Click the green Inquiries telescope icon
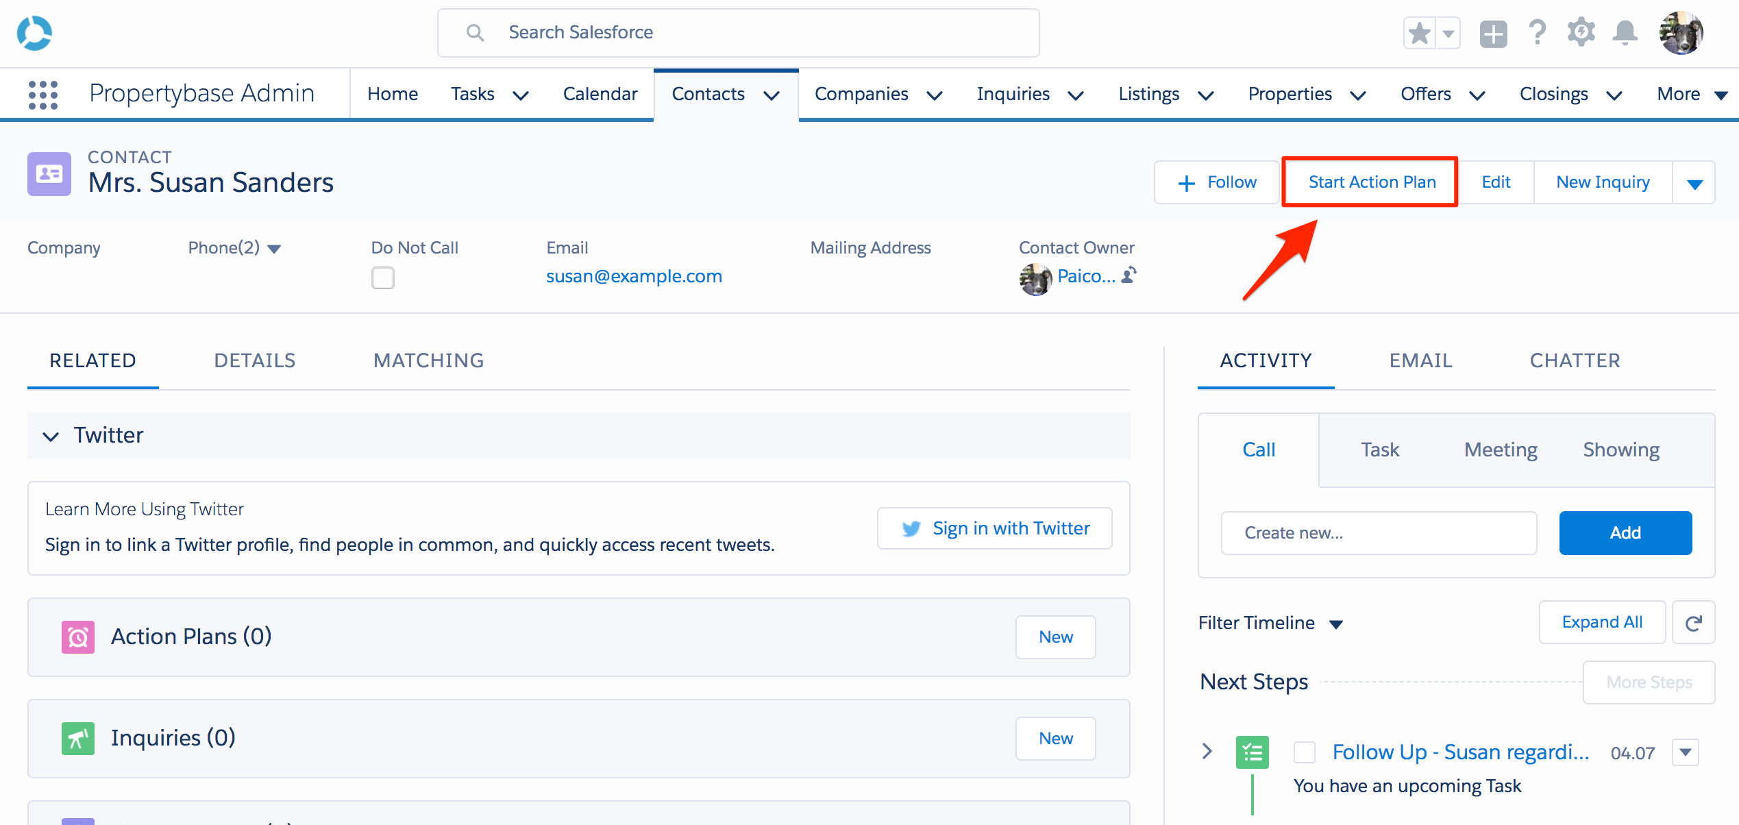1739x825 pixels. click(x=78, y=739)
